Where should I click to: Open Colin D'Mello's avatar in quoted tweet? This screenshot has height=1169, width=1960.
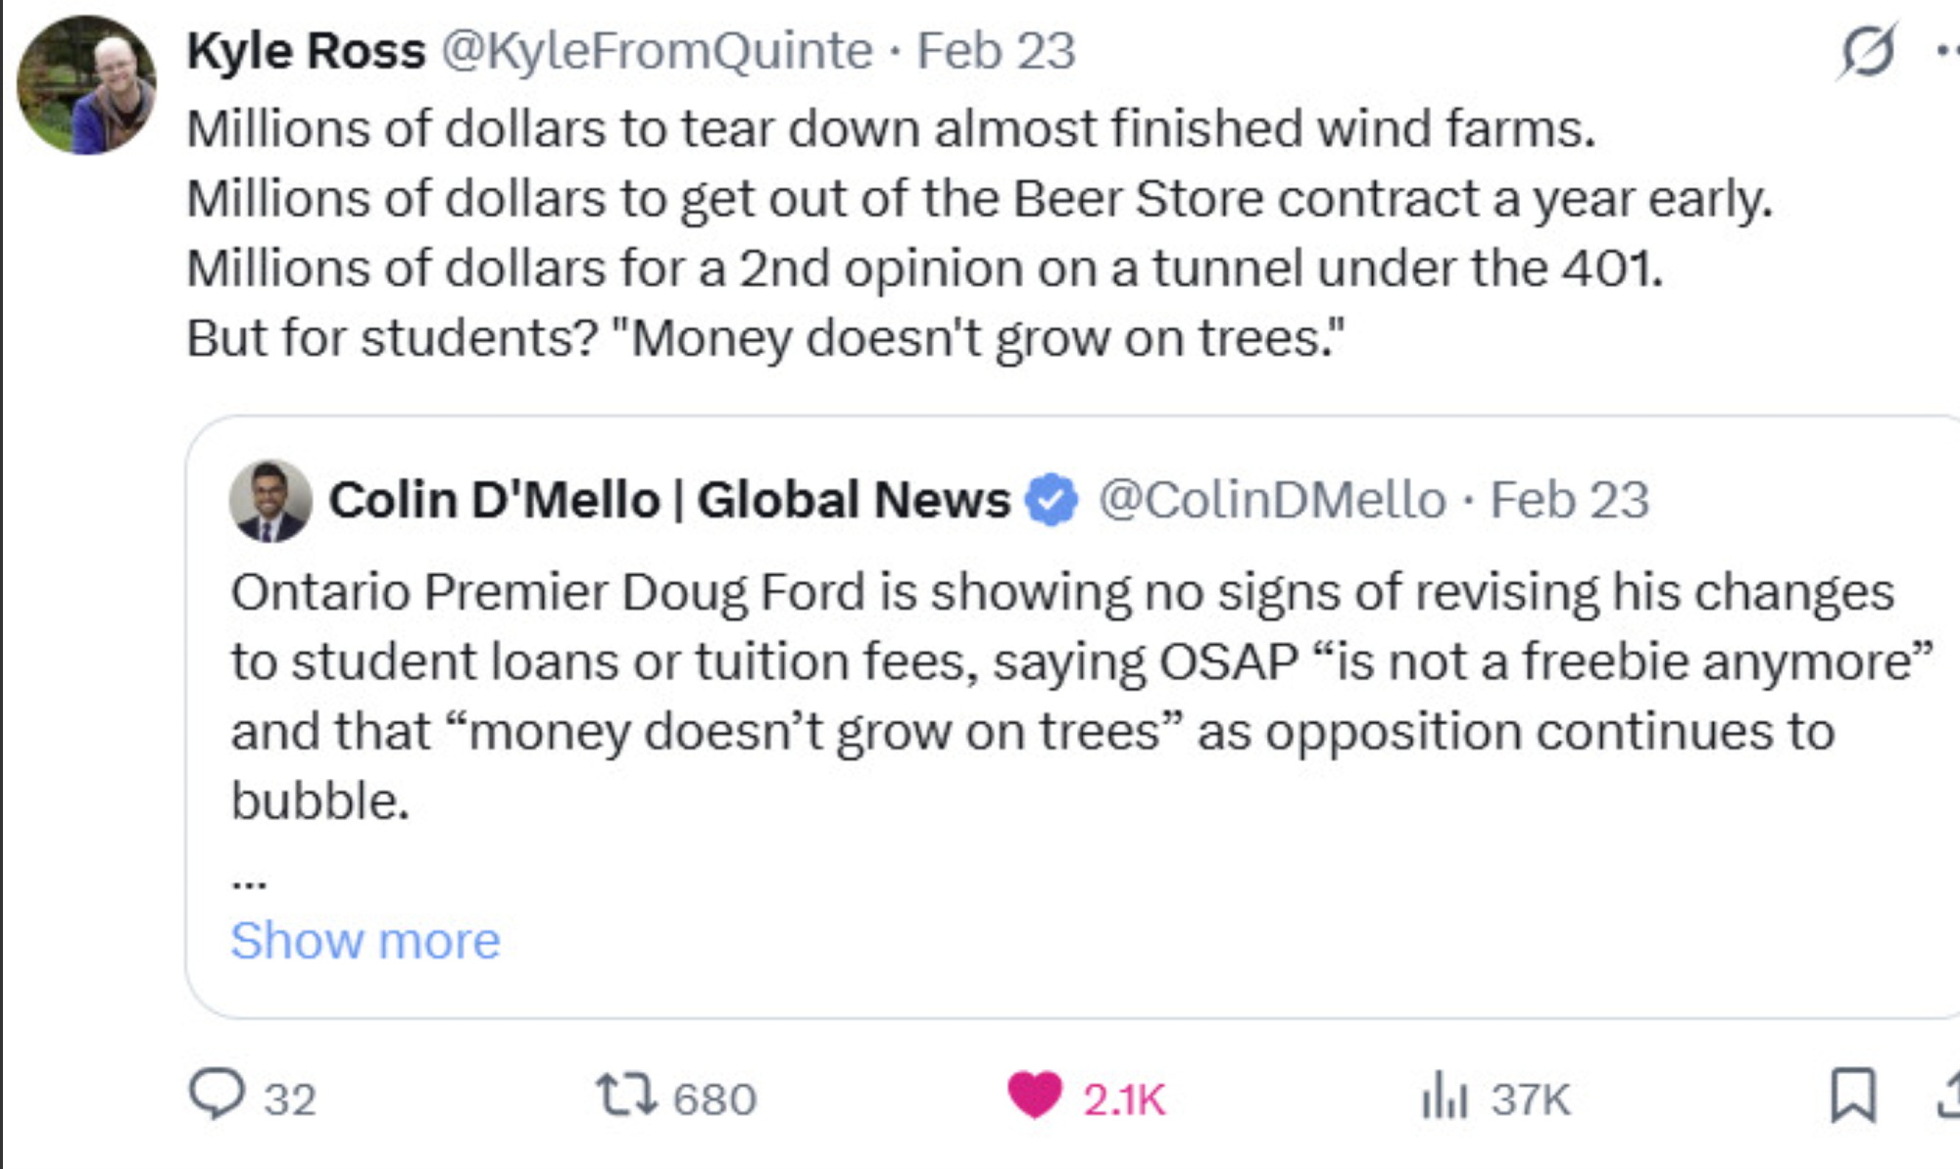270,501
